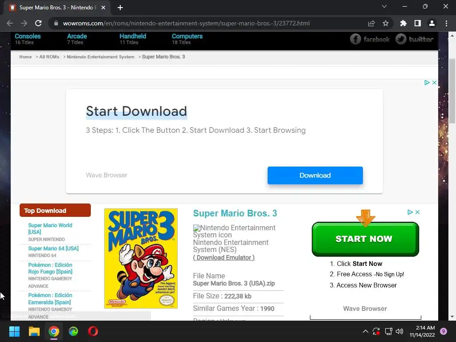
Task: Click the green START NOW button
Action: (x=365, y=239)
